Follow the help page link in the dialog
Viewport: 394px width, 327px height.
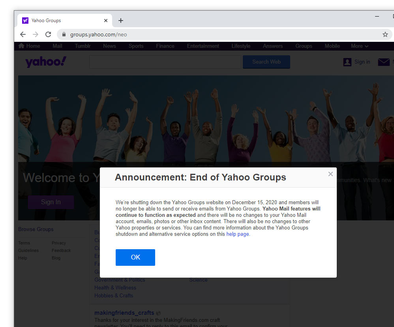[238, 234]
